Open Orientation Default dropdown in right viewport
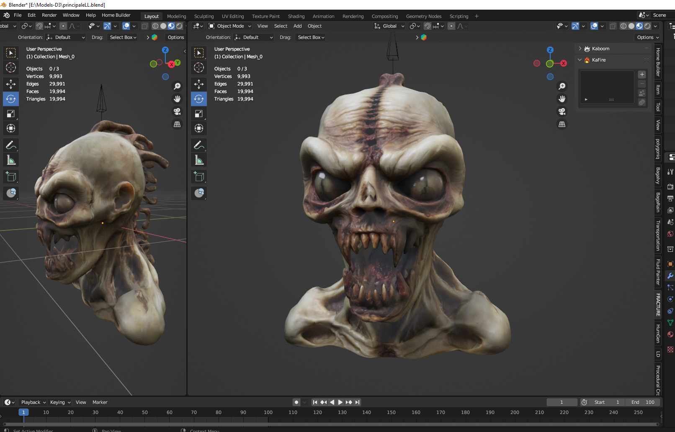The image size is (675, 432). tap(254, 37)
